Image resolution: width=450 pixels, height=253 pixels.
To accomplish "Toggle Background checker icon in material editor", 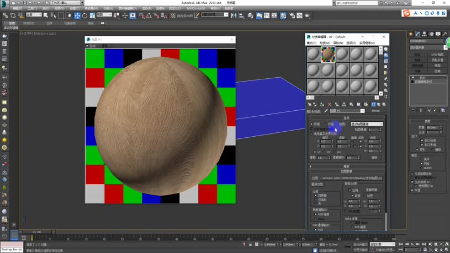I will (386, 61).
